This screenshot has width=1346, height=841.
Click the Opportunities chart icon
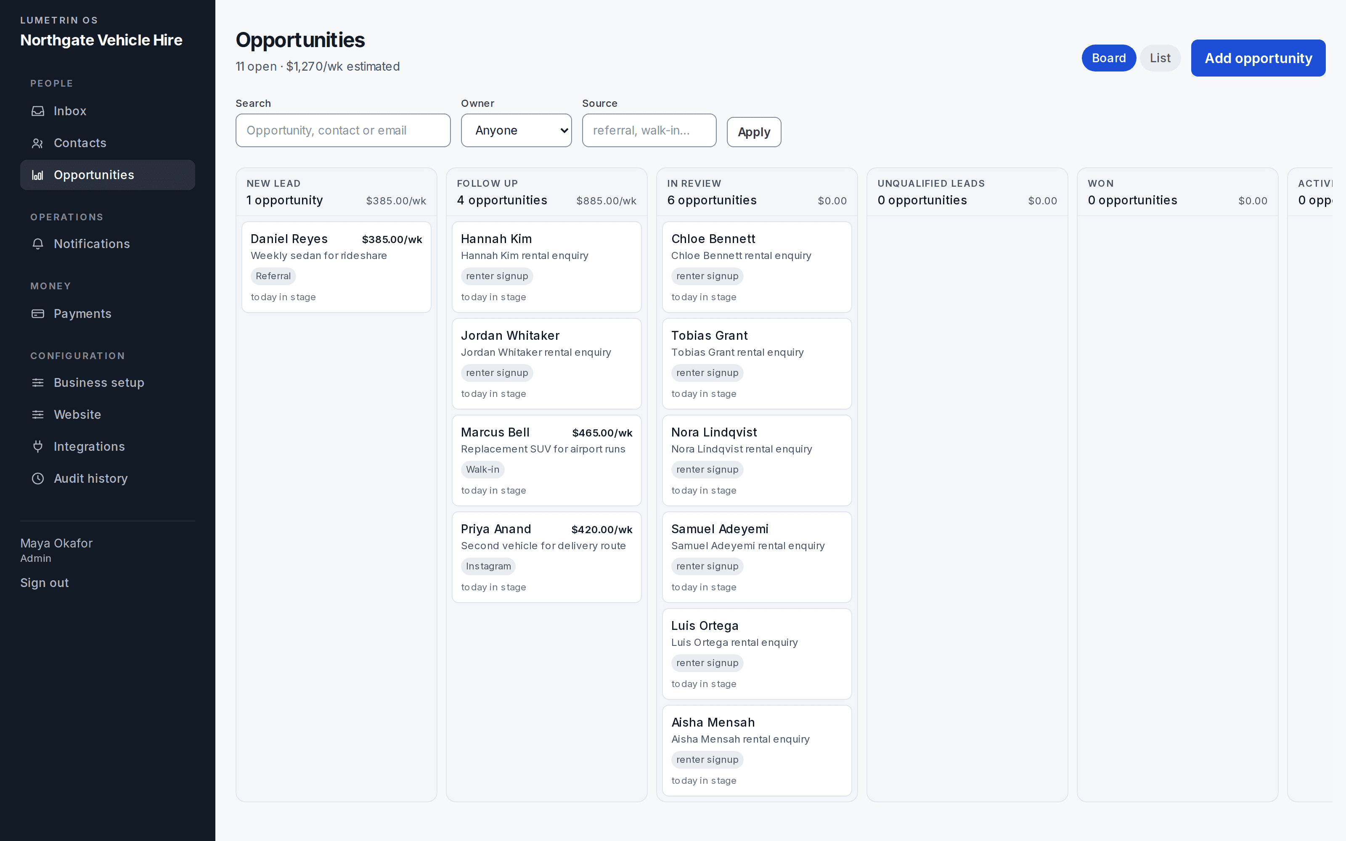coord(38,175)
